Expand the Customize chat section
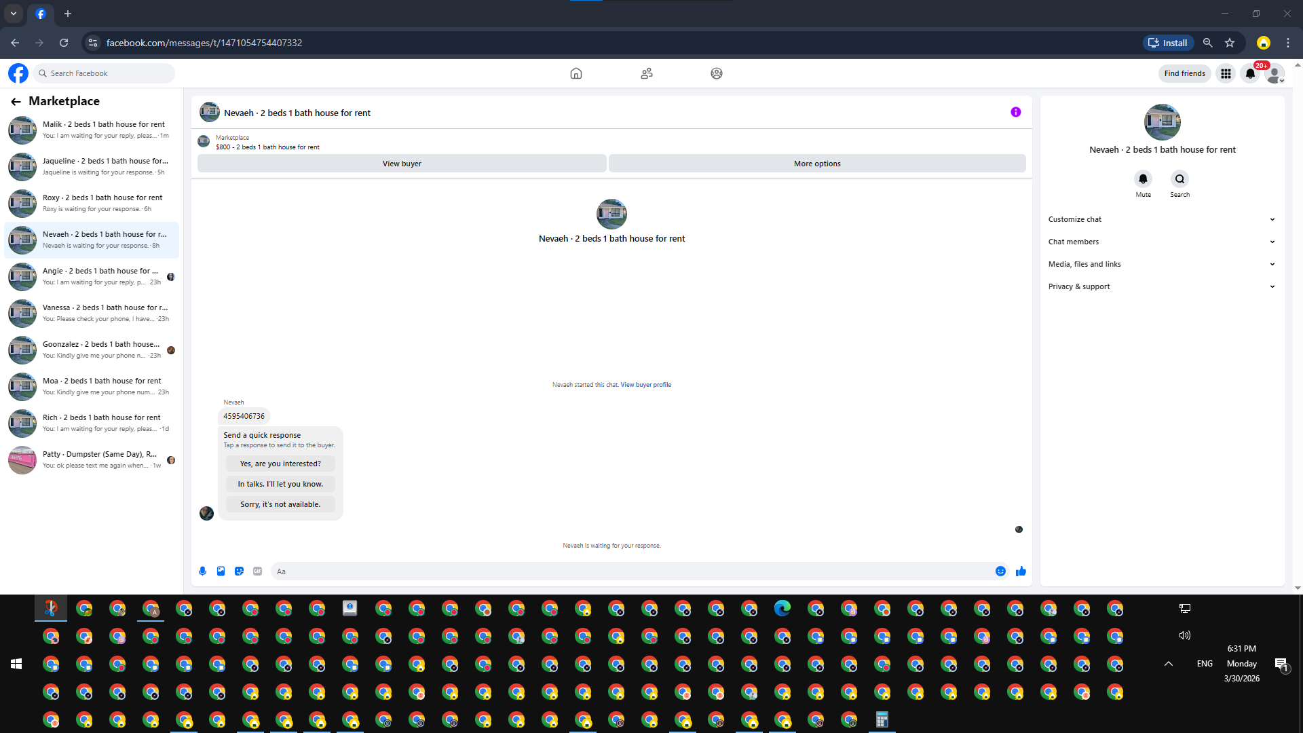1303x733 pixels. point(1161,219)
